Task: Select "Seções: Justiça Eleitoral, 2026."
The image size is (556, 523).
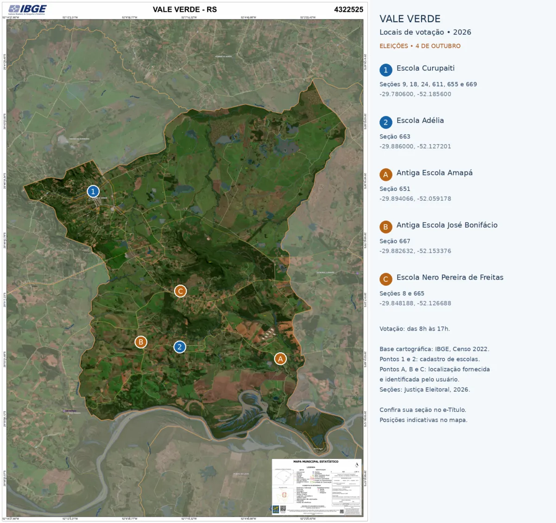Action: click(424, 390)
